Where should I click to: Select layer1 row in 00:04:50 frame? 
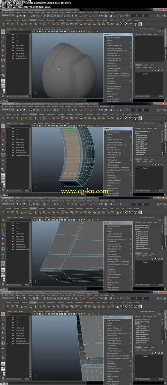coord(149,168)
